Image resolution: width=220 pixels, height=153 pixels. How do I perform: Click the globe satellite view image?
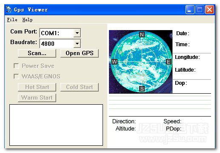tap(141, 62)
